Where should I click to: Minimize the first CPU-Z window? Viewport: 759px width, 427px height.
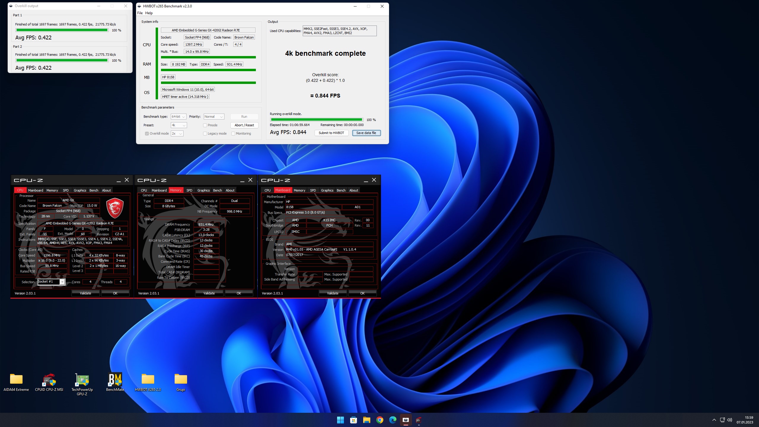[x=119, y=180]
